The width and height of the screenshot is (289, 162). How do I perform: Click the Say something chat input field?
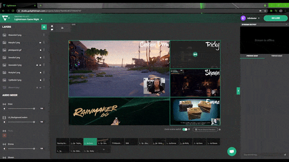click(x=263, y=155)
